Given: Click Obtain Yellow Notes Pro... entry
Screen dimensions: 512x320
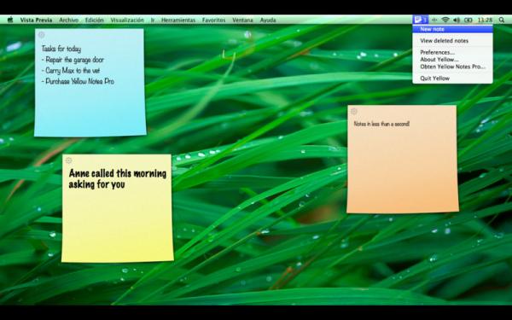Looking at the screenshot, I should (452, 67).
